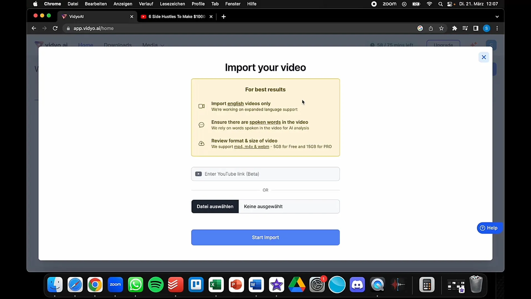This screenshot has width=531, height=299.
Task: Open the Anzeigen menu
Action: point(123,4)
